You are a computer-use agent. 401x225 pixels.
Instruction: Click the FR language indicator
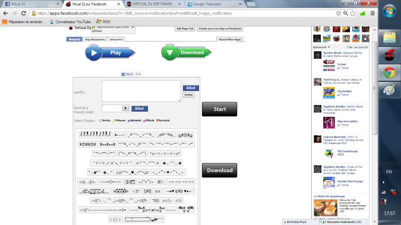[389, 172]
